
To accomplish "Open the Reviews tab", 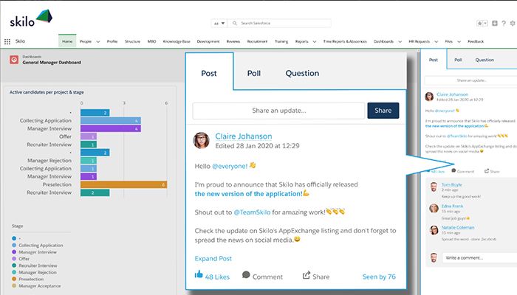I will (233, 41).
